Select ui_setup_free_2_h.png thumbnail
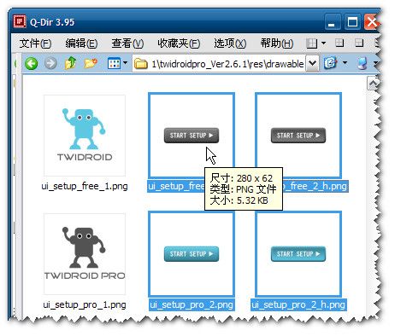 pos(298,136)
